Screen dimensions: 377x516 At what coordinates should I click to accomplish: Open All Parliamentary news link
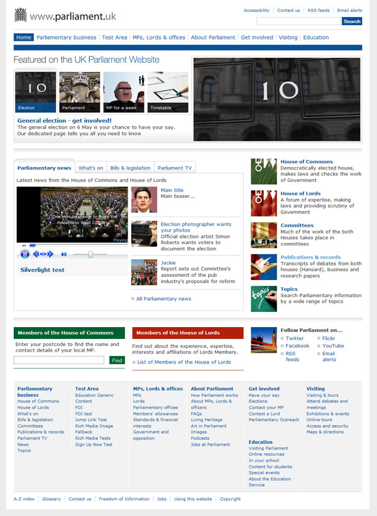click(163, 299)
